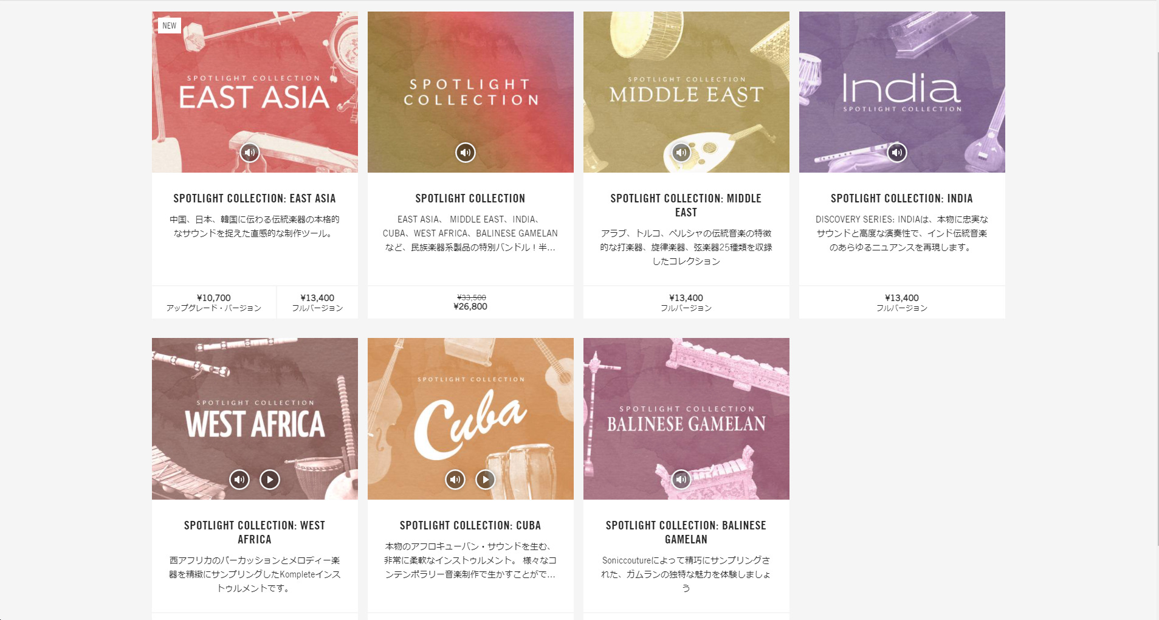
Task: Select ¥13,400 full version for Middle East
Action: [x=686, y=302]
